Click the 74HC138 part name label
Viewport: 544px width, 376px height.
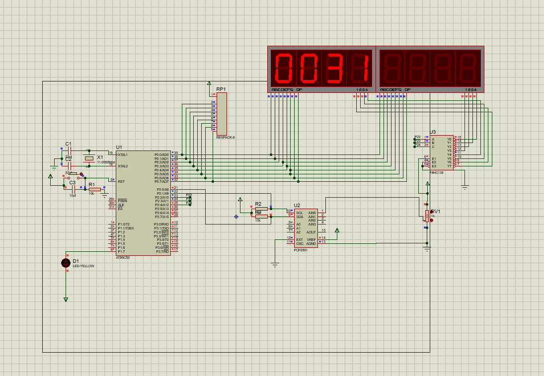(437, 172)
